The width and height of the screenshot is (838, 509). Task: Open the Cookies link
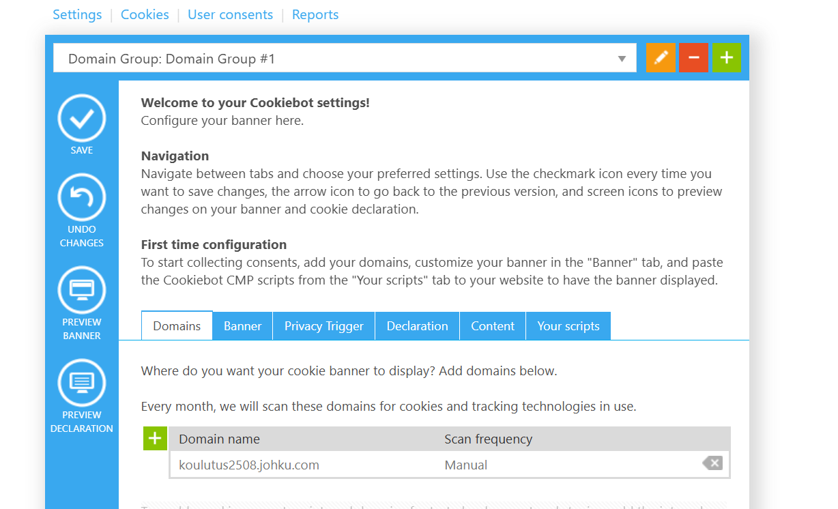pyautogui.click(x=145, y=14)
